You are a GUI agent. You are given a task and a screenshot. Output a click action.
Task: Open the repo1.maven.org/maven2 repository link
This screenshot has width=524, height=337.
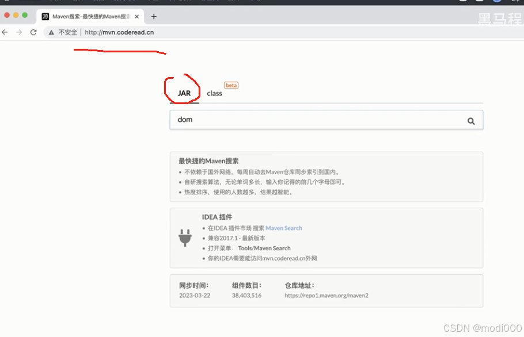pos(326,296)
